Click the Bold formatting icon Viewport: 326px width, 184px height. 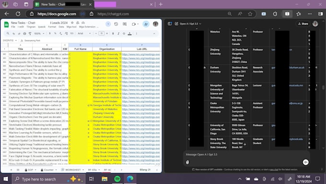(113, 33)
